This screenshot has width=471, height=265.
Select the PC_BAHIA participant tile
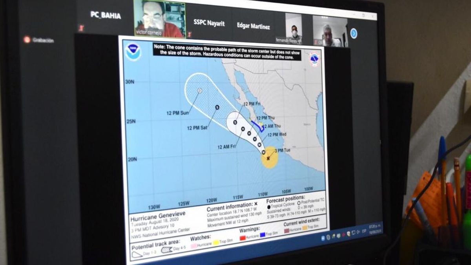(x=104, y=16)
